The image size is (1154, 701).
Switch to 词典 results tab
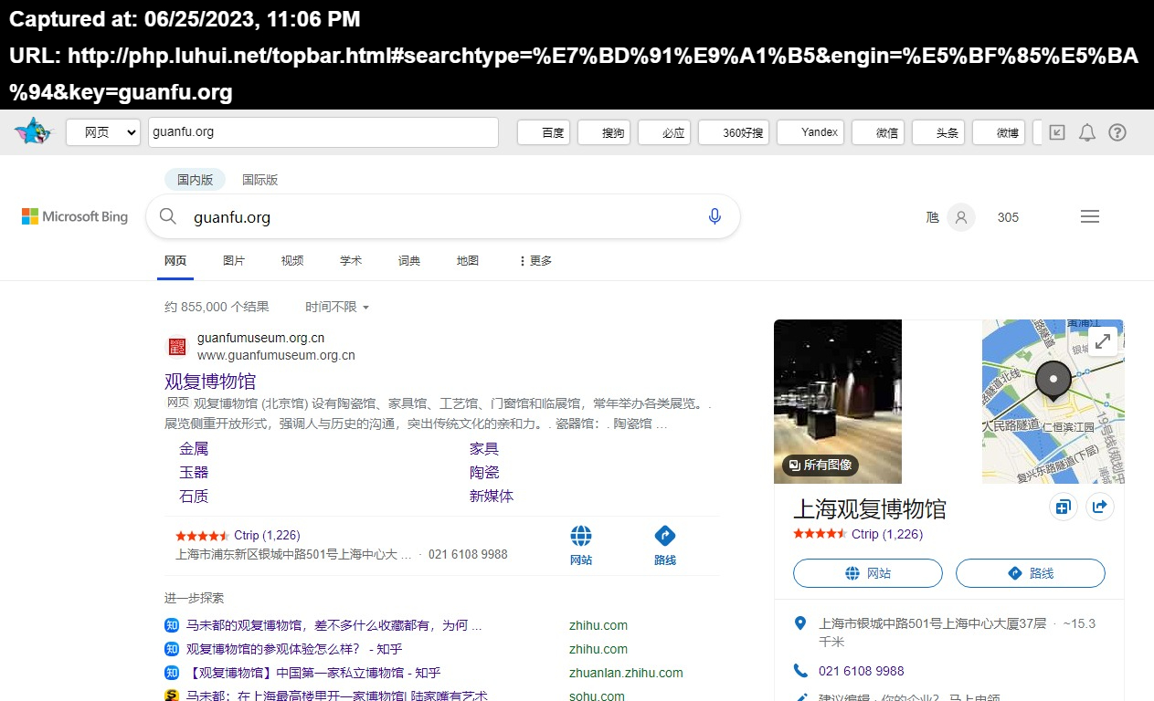[x=409, y=261]
